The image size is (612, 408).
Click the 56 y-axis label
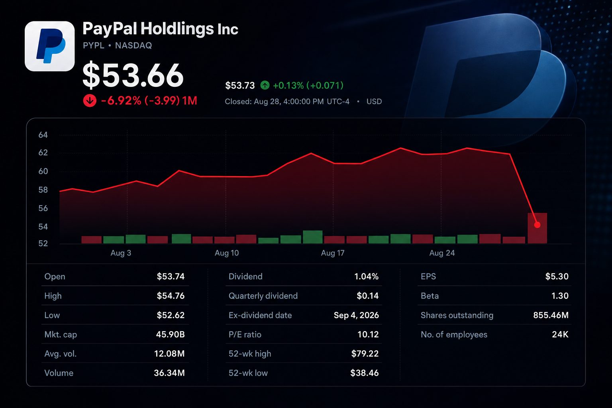coord(43,208)
